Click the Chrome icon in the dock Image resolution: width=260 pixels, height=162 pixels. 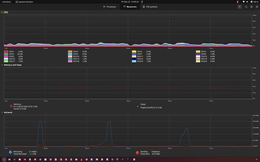(x=66, y=159)
